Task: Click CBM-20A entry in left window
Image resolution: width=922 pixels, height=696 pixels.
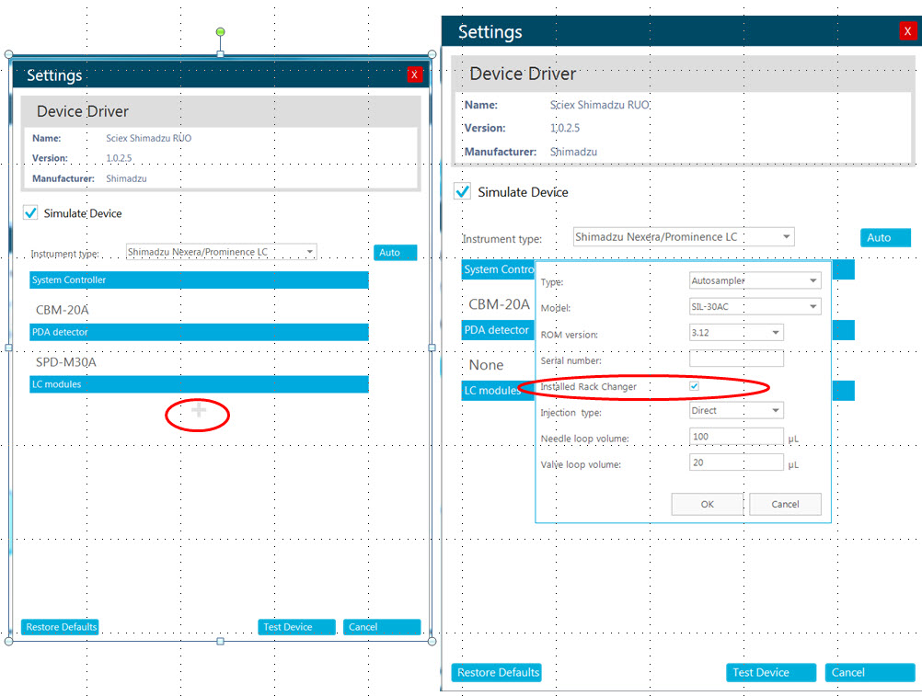Action: coord(63,310)
